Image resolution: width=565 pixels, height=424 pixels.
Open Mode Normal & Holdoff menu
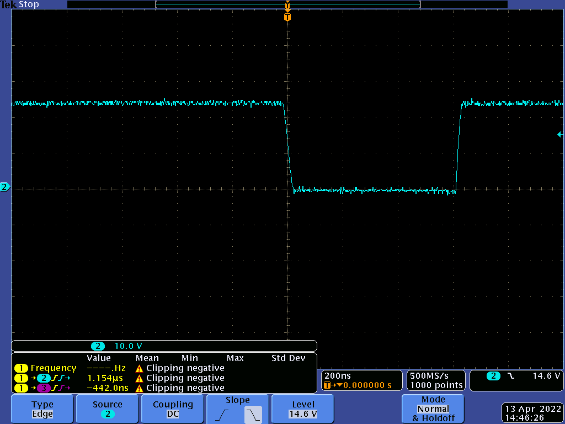click(433, 409)
